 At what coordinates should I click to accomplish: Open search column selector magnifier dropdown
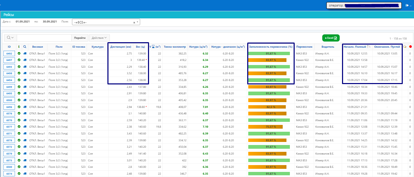11,38
